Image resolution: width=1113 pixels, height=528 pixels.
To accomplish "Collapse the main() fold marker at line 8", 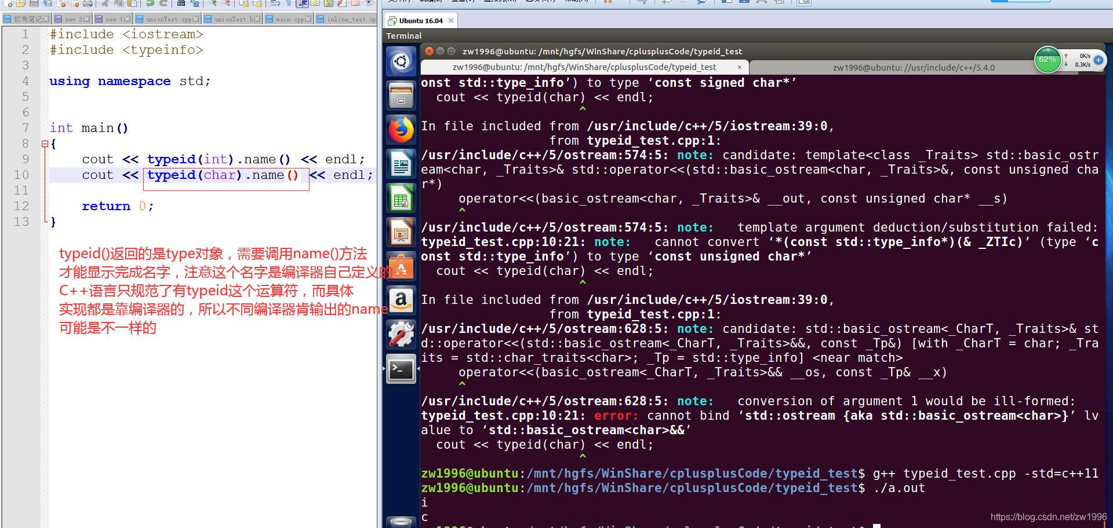I will click(45, 144).
